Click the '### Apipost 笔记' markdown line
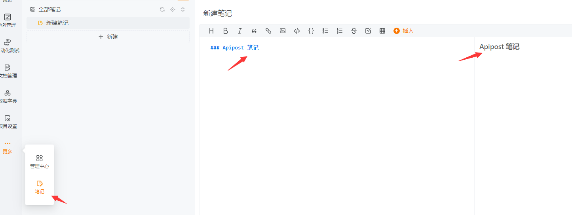 tap(234, 48)
